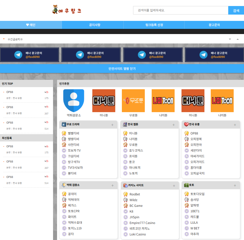244x240 pixels.
Task: Click the 먹튀 검증소 shield icon
Action: (x=64, y=185)
